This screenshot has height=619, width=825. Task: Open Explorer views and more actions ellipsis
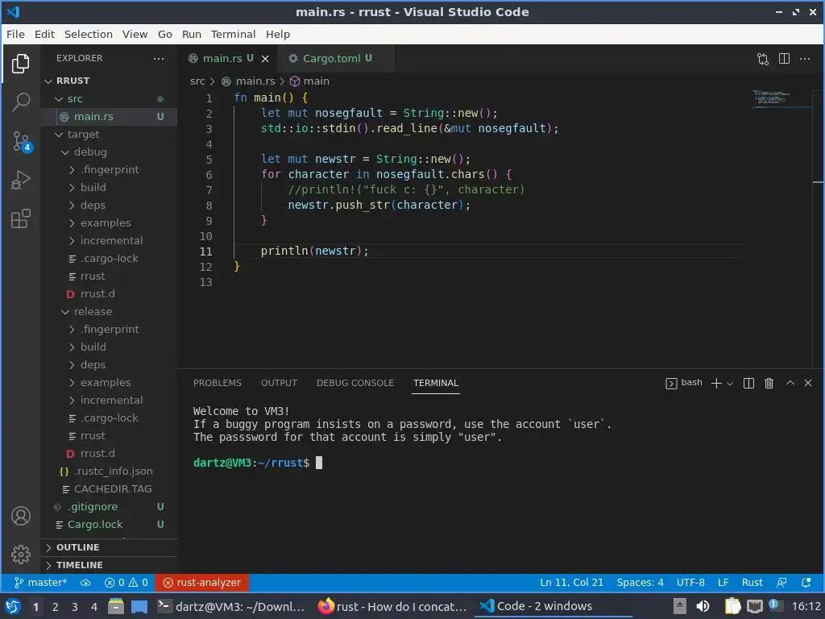click(x=159, y=58)
